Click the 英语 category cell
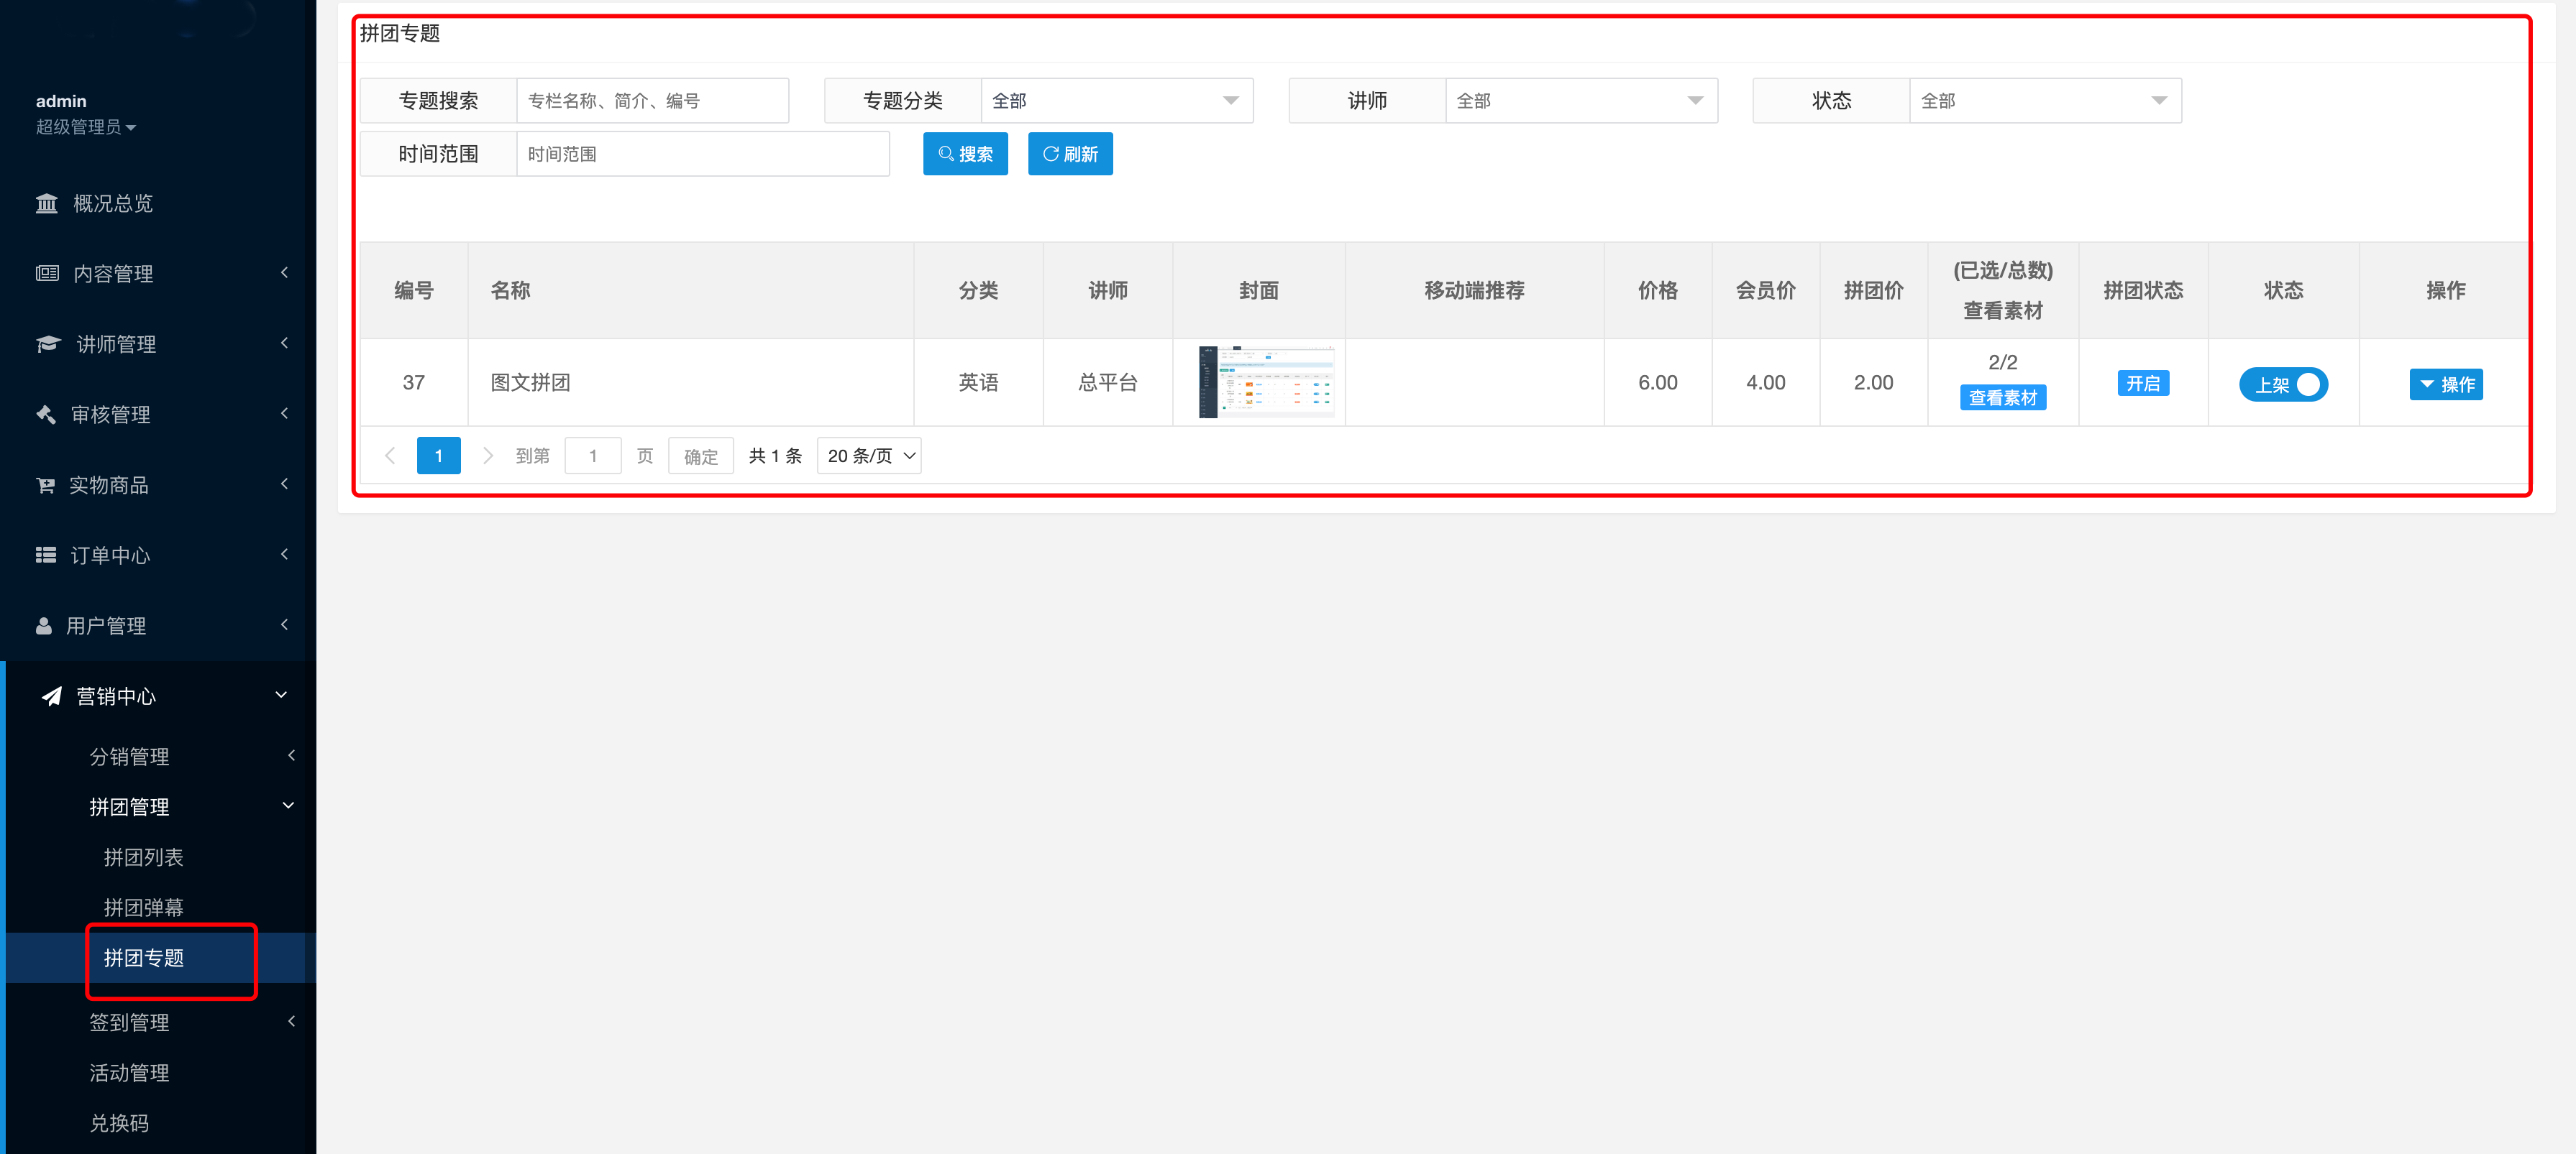This screenshot has height=1154, width=2576. click(978, 383)
